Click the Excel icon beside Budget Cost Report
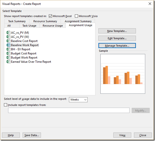 [x=8, y=53]
